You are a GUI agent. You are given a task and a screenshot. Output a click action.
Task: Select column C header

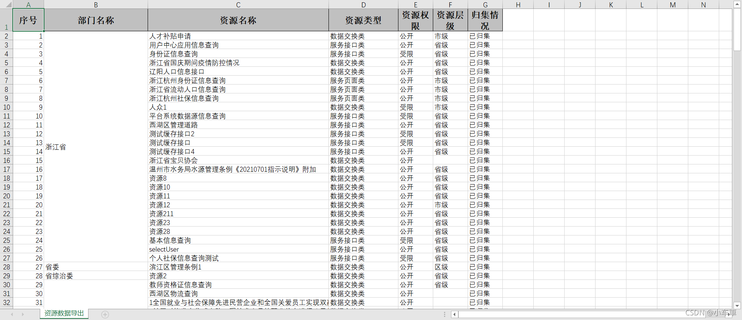238,4
